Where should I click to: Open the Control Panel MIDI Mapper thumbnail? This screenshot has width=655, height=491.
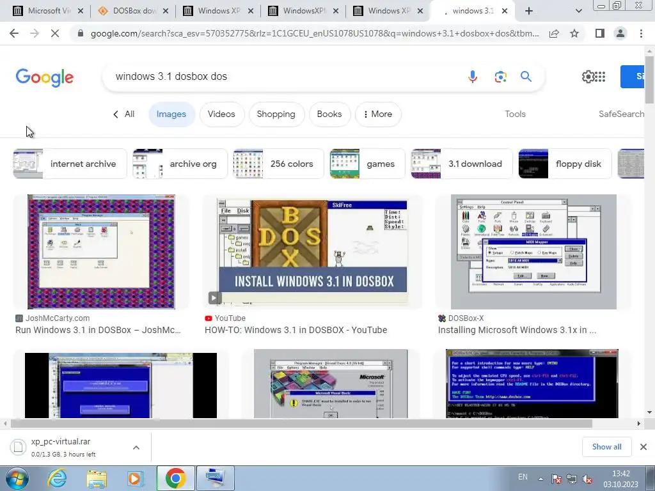click(x=533, y=252)
